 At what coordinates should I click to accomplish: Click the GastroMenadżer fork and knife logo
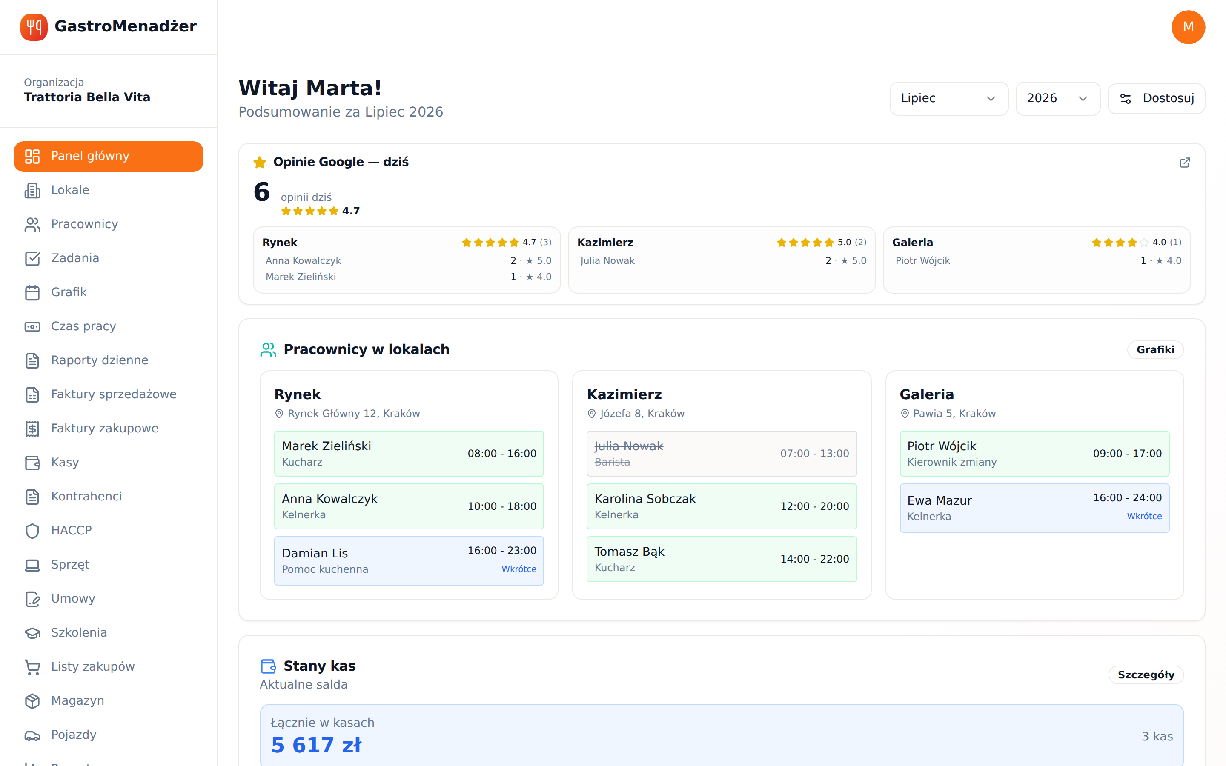click(34, 27)
